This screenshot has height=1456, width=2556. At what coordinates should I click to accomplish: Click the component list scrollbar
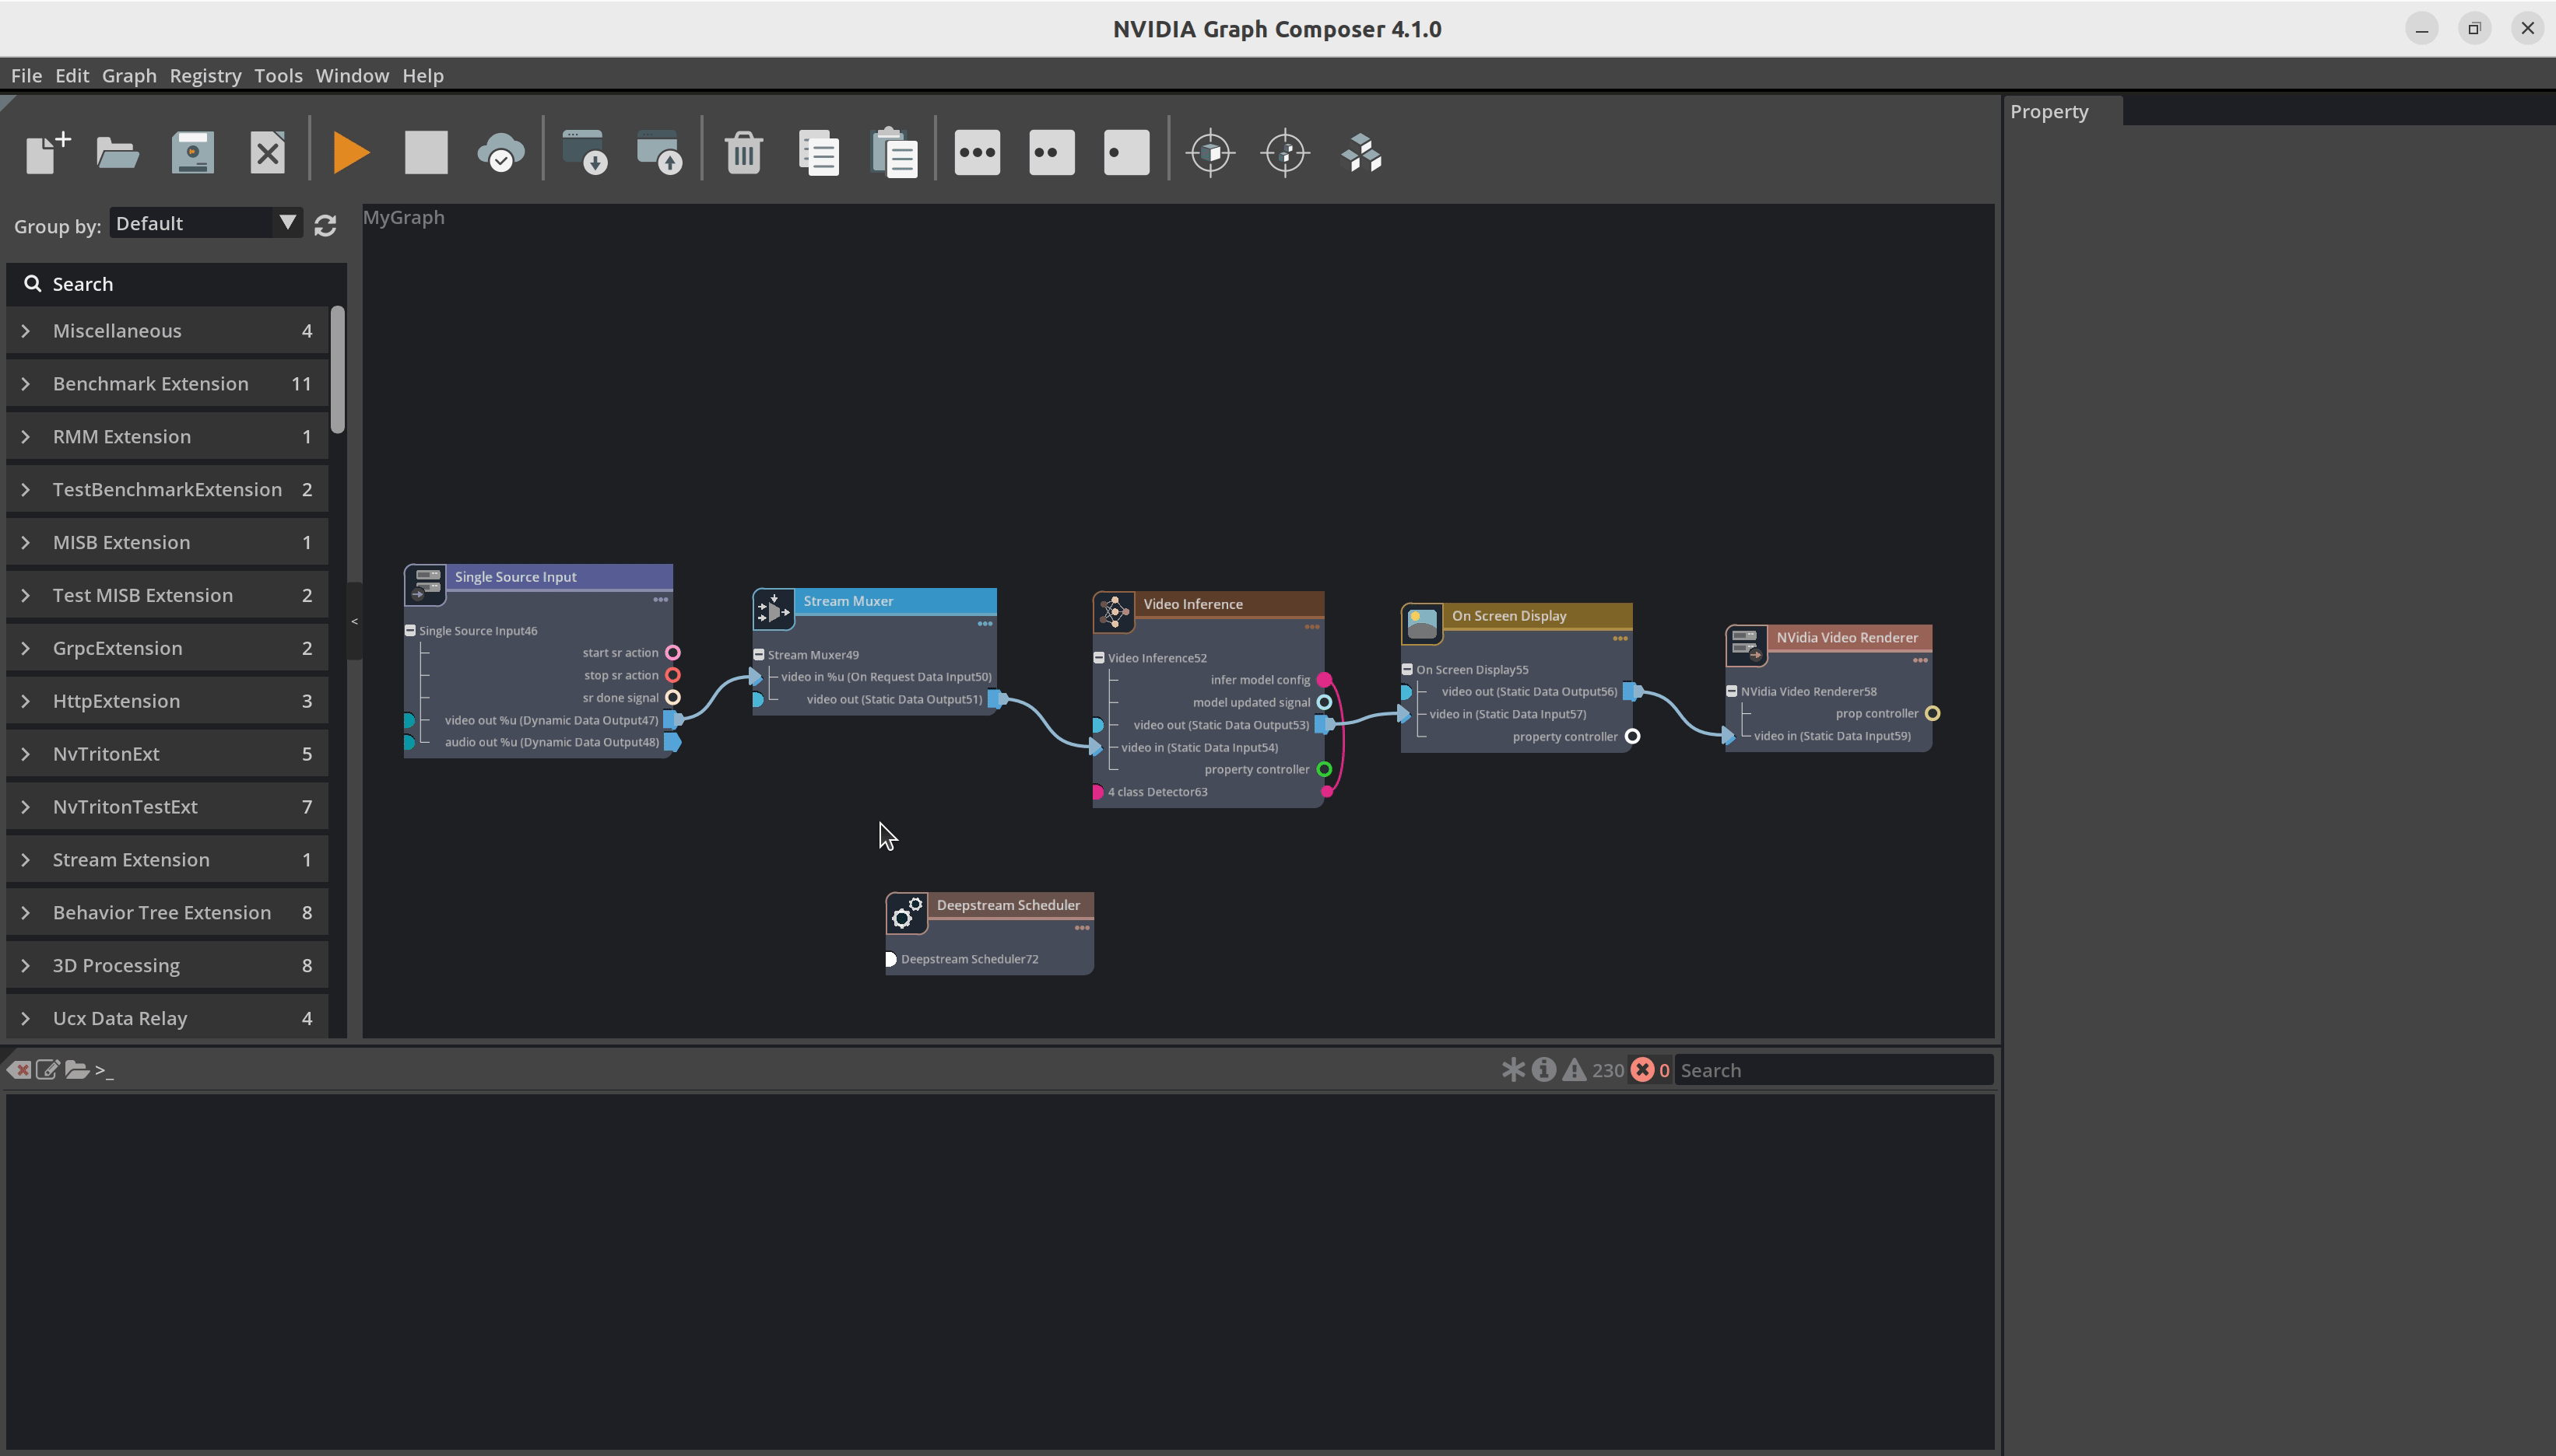tap(337, 370)
